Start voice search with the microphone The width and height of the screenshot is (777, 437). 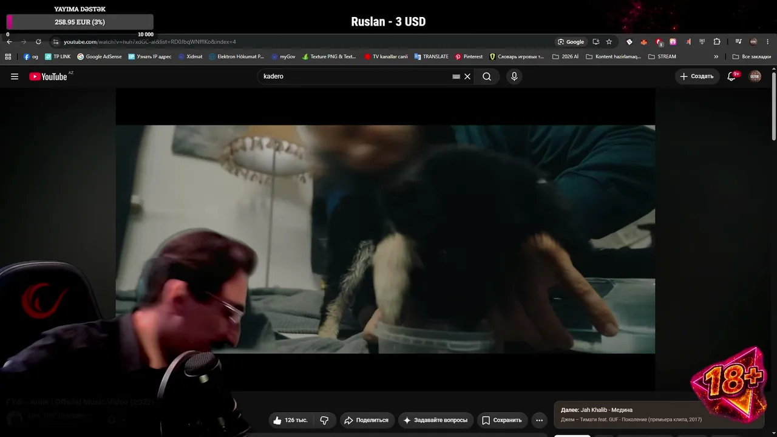(x=514, y=76)
